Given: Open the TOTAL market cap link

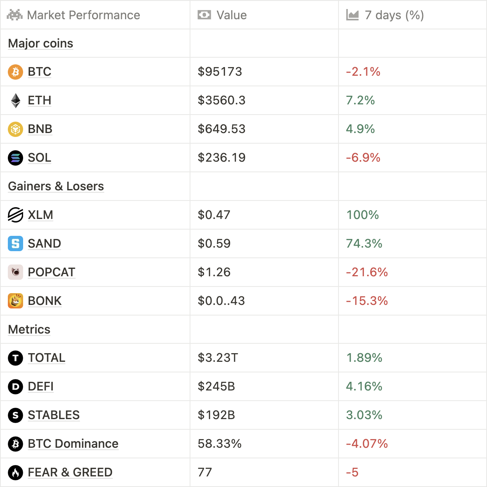Looking at the screenshot, I should (x=47, y=358).
